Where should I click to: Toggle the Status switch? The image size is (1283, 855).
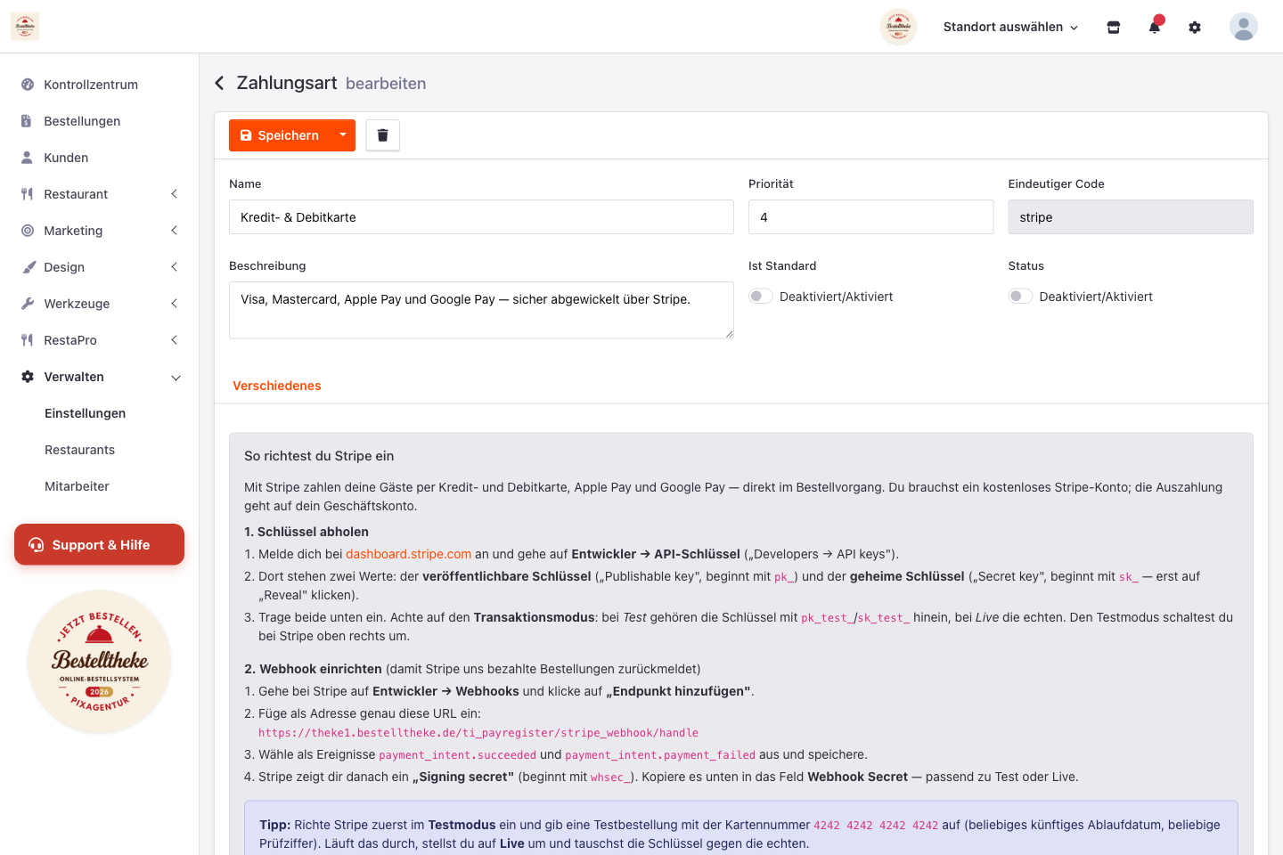point(1020,297)
